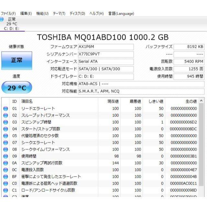207x207 pixels.
Task: Click status icon for 05 代替処理済のセクタ数
Action: 5,136
